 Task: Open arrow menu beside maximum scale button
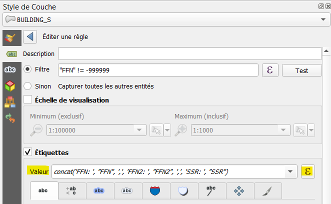point(311,130)
